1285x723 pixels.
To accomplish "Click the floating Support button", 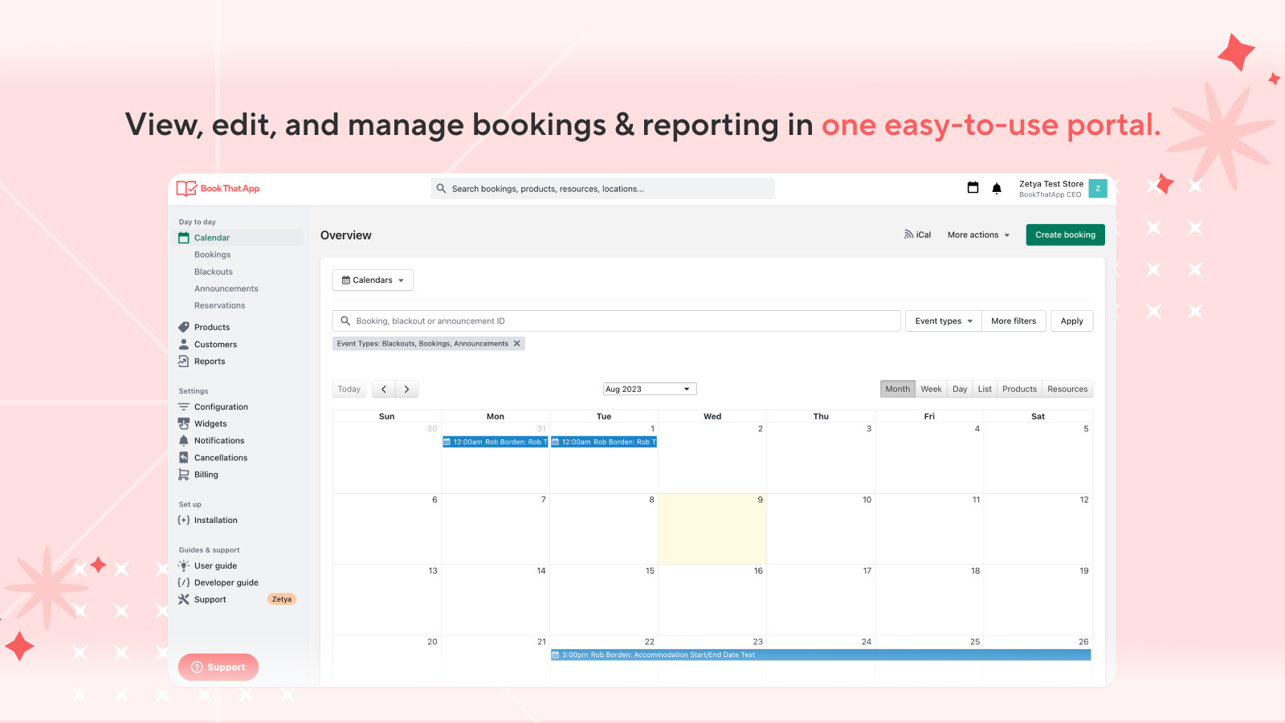I will click(x=218, y=667).
